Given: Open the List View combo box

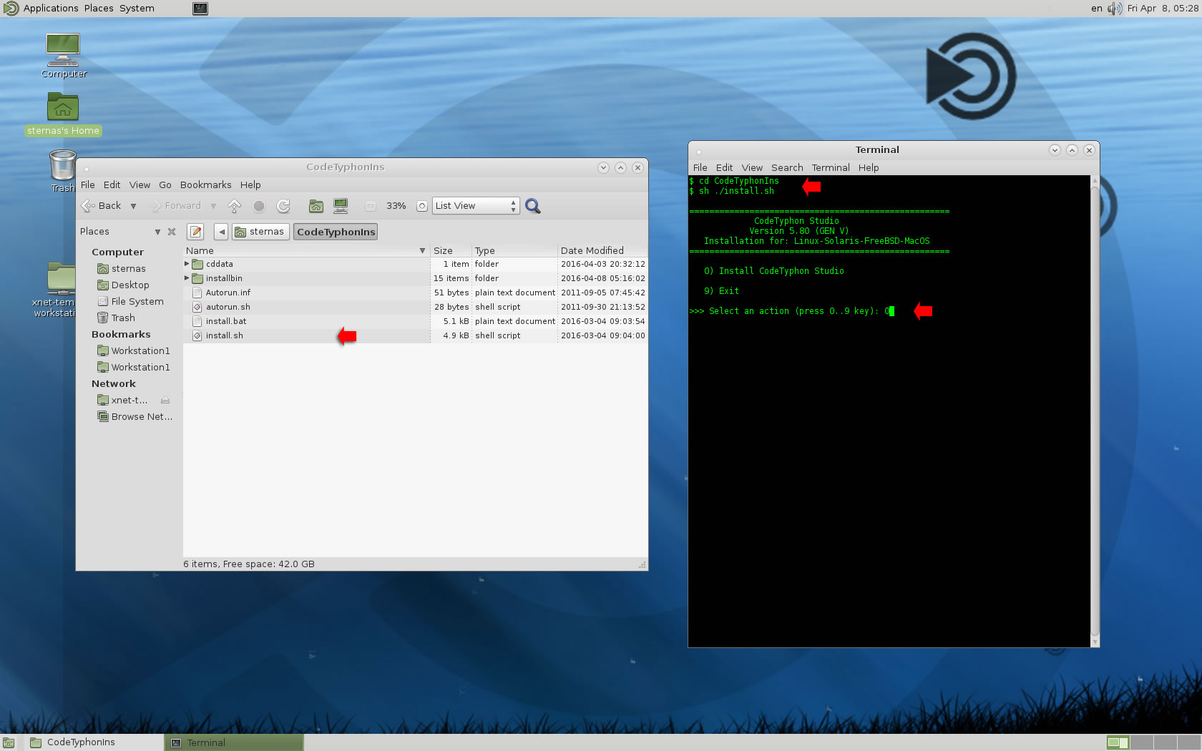Looking at the screenshot, I should pyautogui.click(x=476, y=206).
